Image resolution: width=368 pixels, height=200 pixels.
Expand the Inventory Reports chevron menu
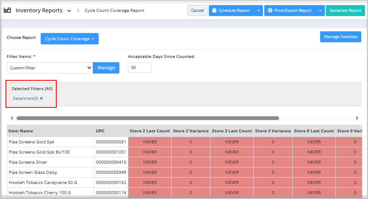point(69,11)
